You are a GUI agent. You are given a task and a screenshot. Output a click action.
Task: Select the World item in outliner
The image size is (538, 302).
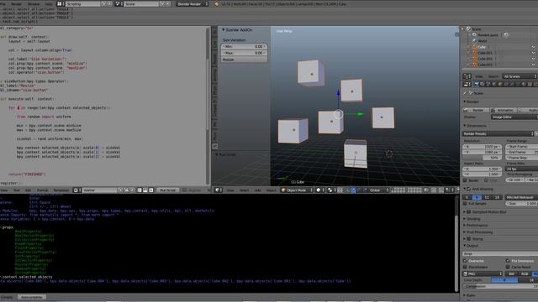pos(482,41)
